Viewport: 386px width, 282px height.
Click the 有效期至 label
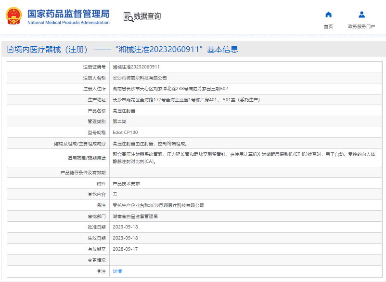pos(97,249)
